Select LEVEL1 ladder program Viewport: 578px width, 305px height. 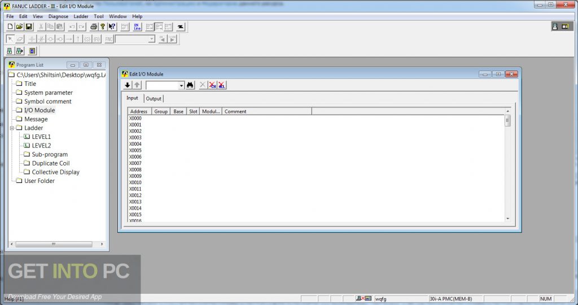click(41, 137)
